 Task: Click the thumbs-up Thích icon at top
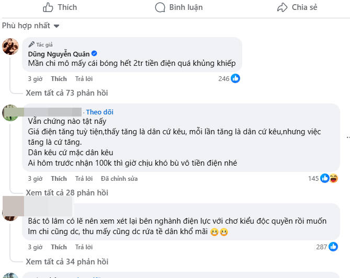click(48, 7)
